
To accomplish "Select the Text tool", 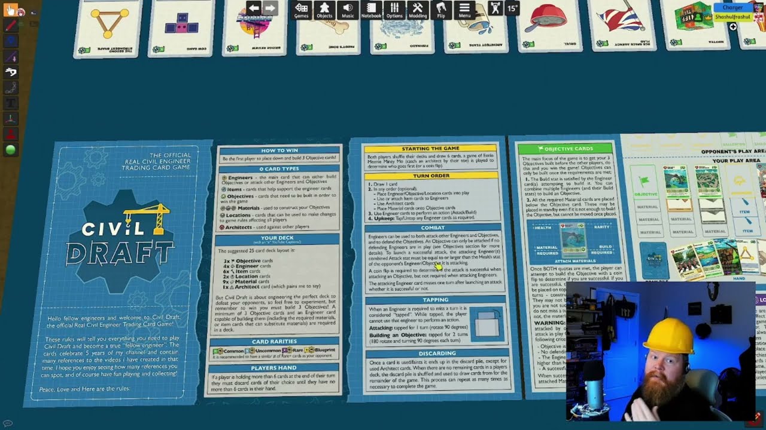I will 11,103.
